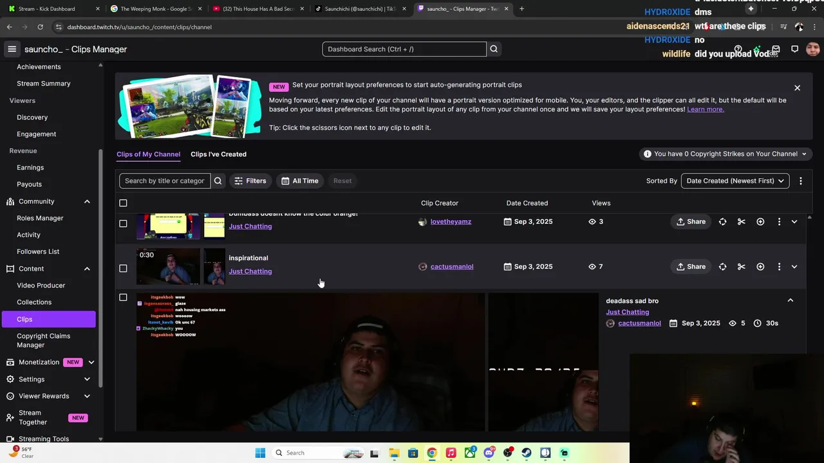Open scissors edit icon for lovetheyamz clip

742,221
